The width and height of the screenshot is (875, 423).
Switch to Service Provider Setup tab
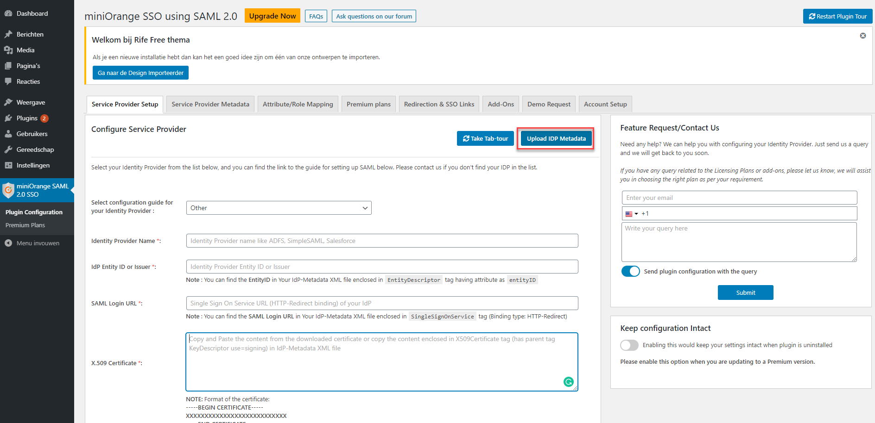(125, 104)
